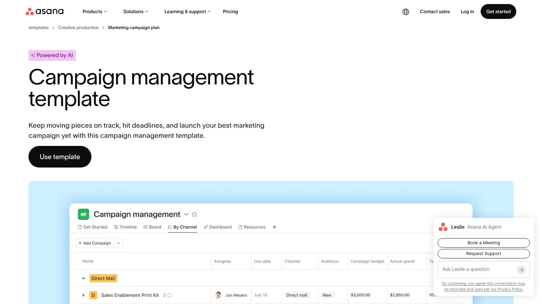The height and width of the screenshot is (304, 542).
Task: Open the Pricing page
Action: click(x=230, y=11)
